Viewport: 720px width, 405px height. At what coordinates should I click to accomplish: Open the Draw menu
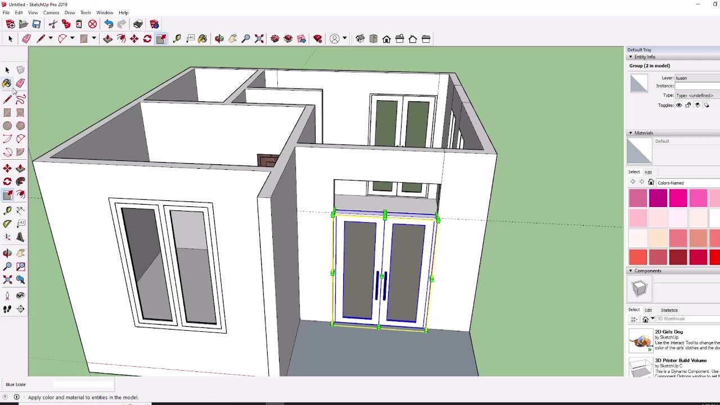70,12
